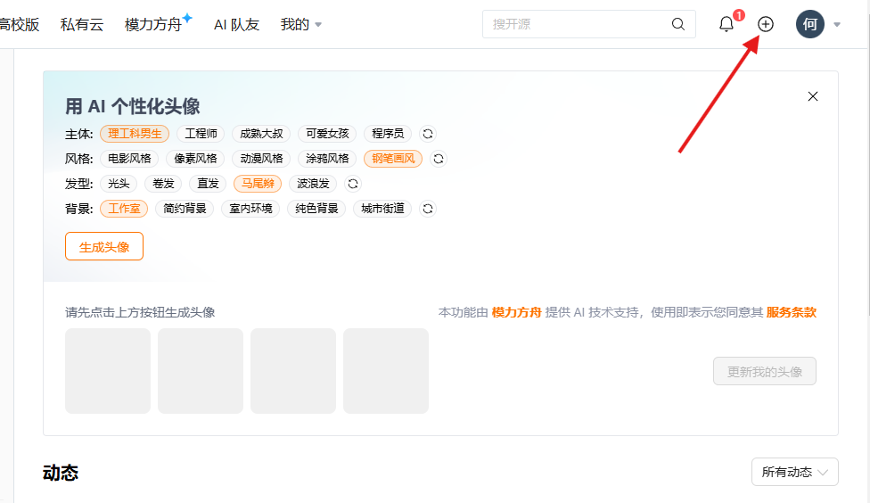The image size is (870, 503).
Task: Select the 电影风格 style tag
Action: point(129,159)
